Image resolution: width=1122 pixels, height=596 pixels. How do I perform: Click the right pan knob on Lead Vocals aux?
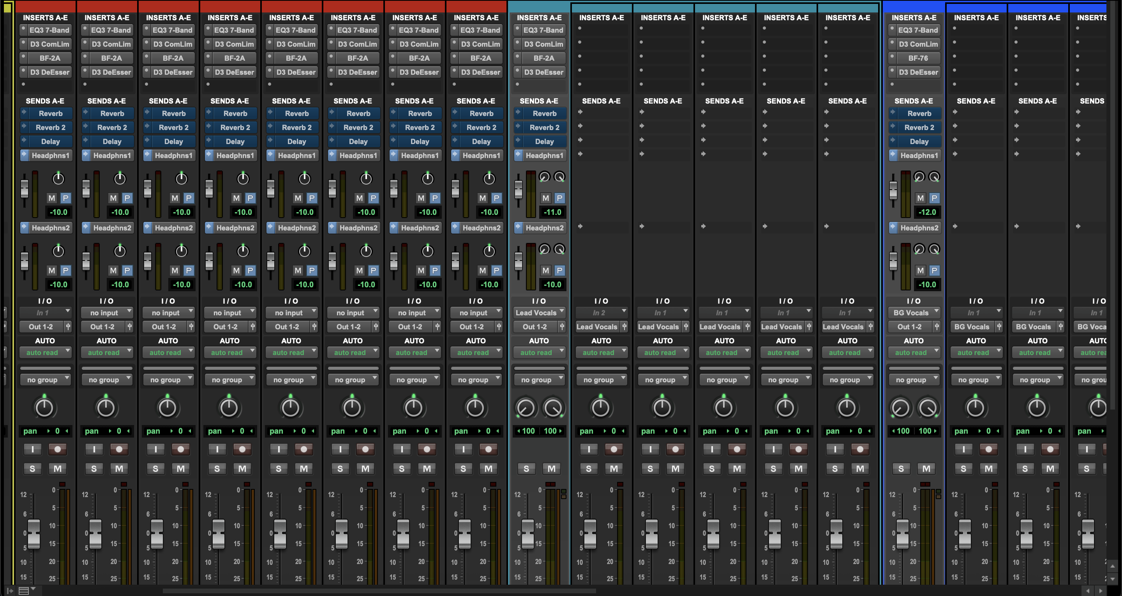click(554, 408)
